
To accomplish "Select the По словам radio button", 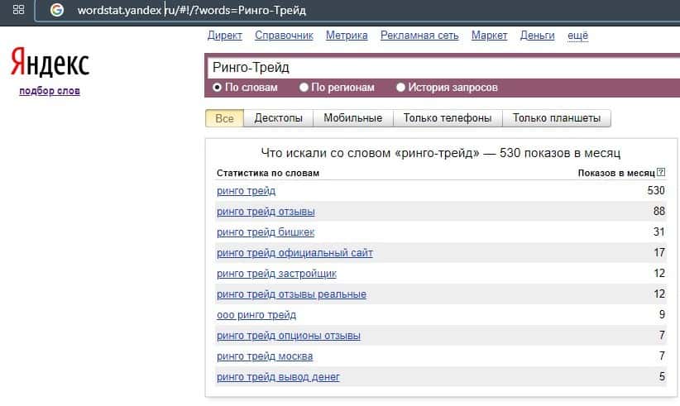I will coord(218,87).
